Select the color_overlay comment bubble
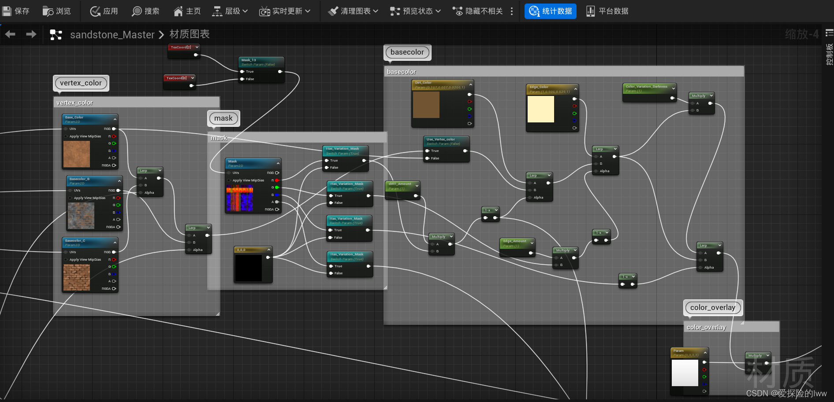The image size is (834, 402). 713,307
